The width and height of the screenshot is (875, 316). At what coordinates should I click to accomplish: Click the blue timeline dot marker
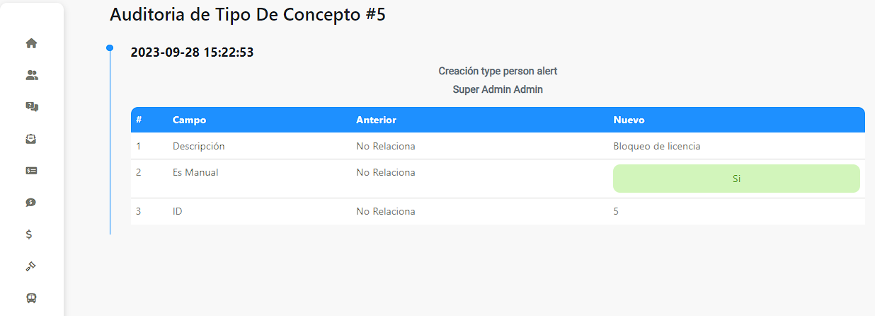[x=110, y=48]
